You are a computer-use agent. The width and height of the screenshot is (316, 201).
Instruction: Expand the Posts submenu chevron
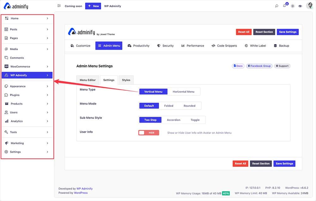pyautogui.click(x=47, y=29)
